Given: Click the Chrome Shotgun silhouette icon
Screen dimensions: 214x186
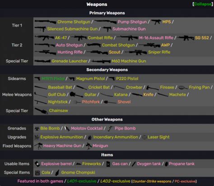Looking at the screenshot, I should click(46, 22).
